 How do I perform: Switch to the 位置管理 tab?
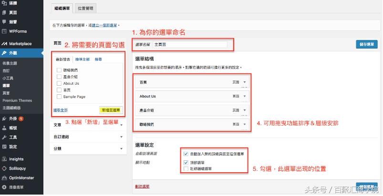tap(85, 8)
